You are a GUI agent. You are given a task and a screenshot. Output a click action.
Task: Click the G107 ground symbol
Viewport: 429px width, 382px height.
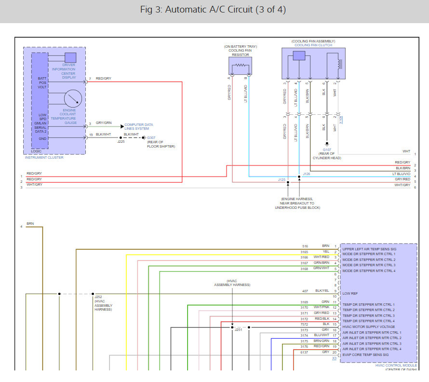coord(327,144)
